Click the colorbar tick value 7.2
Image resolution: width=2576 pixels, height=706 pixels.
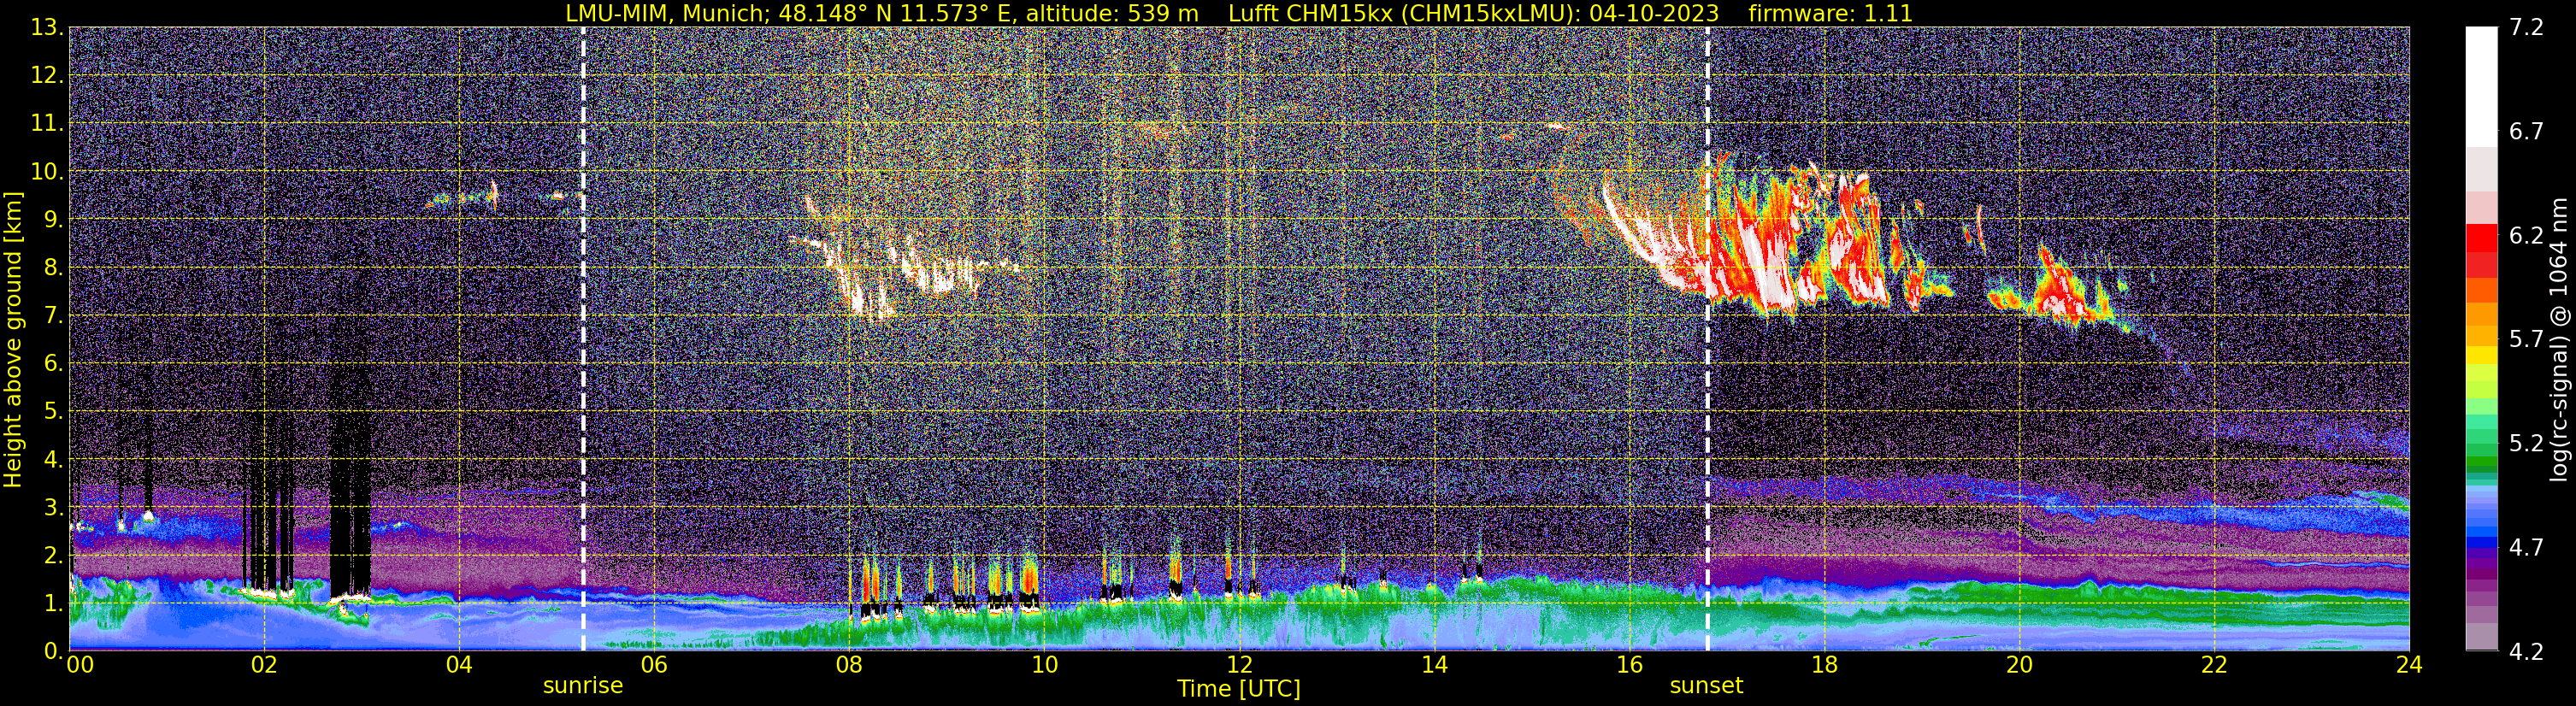tap(2526, 28)
